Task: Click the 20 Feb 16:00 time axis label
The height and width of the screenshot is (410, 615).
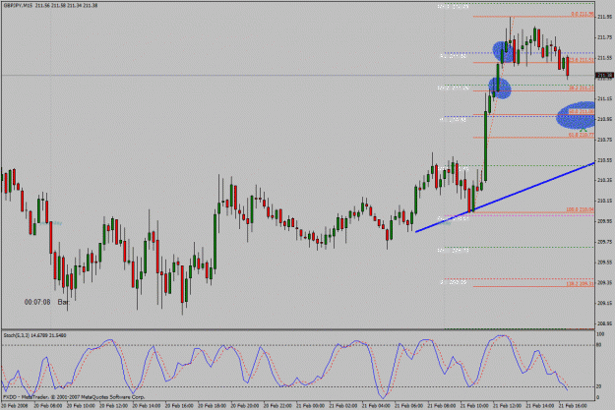Action: click(x=179, y=406)
